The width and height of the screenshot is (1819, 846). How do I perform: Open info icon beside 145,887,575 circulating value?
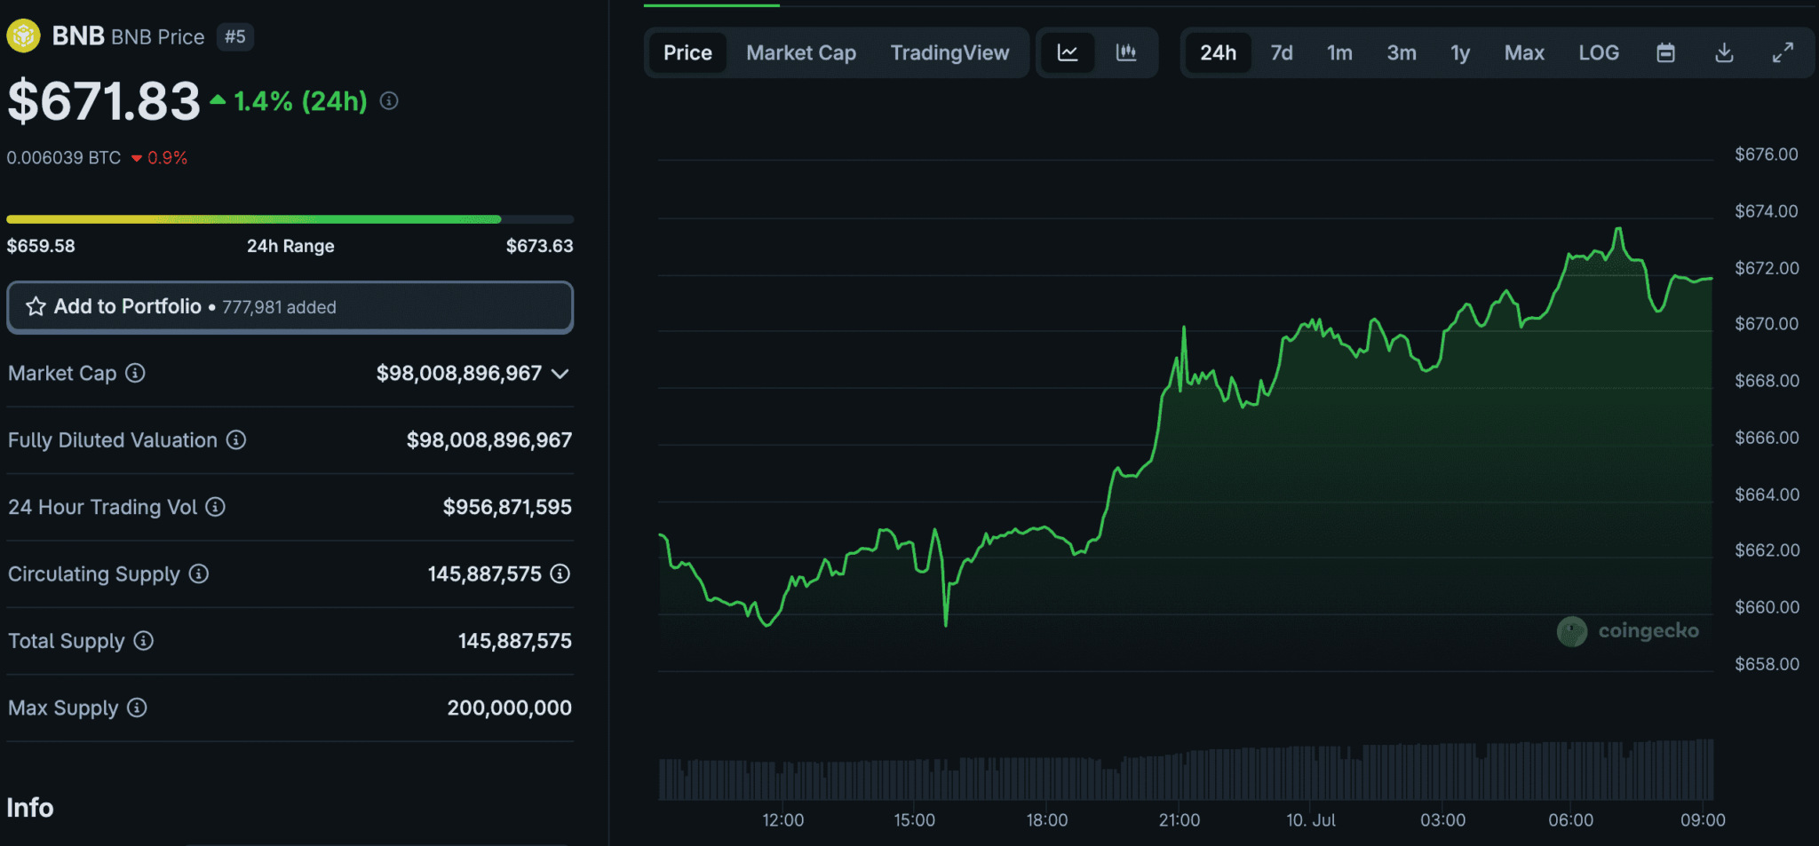(x=560, y=573)
